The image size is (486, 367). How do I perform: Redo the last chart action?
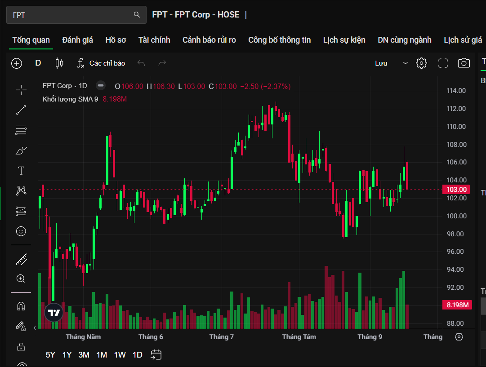[x=162, y=63]
